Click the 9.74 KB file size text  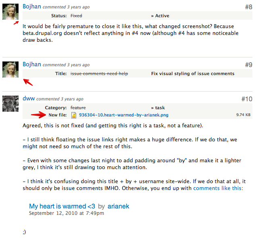[243, 115]
